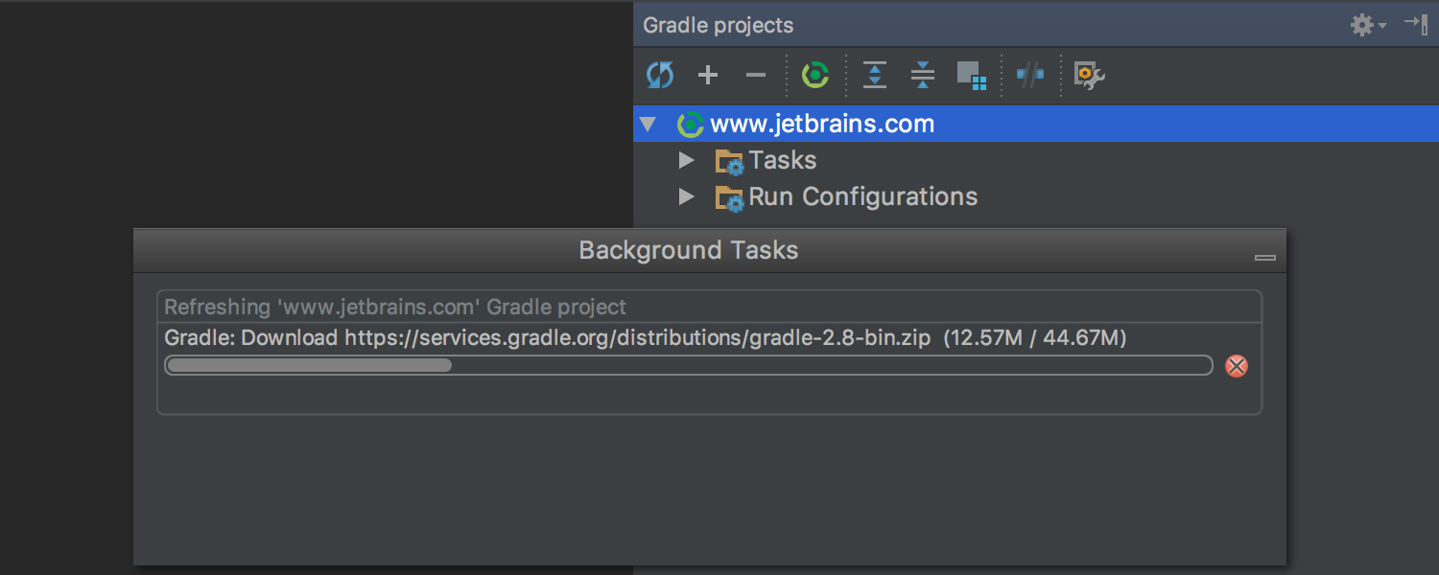Expand all nodes in Gradle tree
1439x575 pixels.
click(x=875, y=75)
